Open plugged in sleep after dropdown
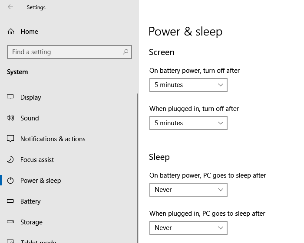304x243 pixels. (x=188, y=228)
